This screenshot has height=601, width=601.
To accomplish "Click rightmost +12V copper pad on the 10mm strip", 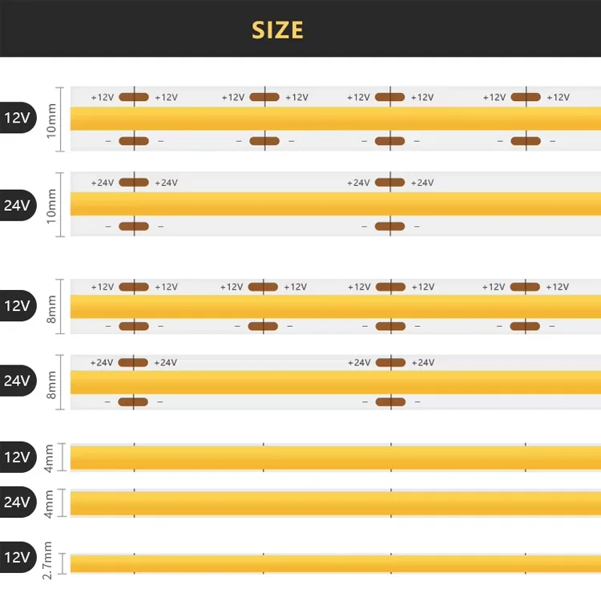I will pyautogui.click(x=526, y=97).
